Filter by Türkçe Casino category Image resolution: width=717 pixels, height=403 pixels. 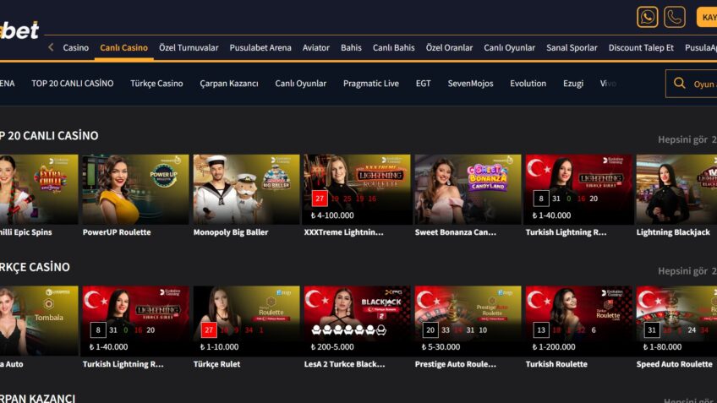(x=156, y=83)
